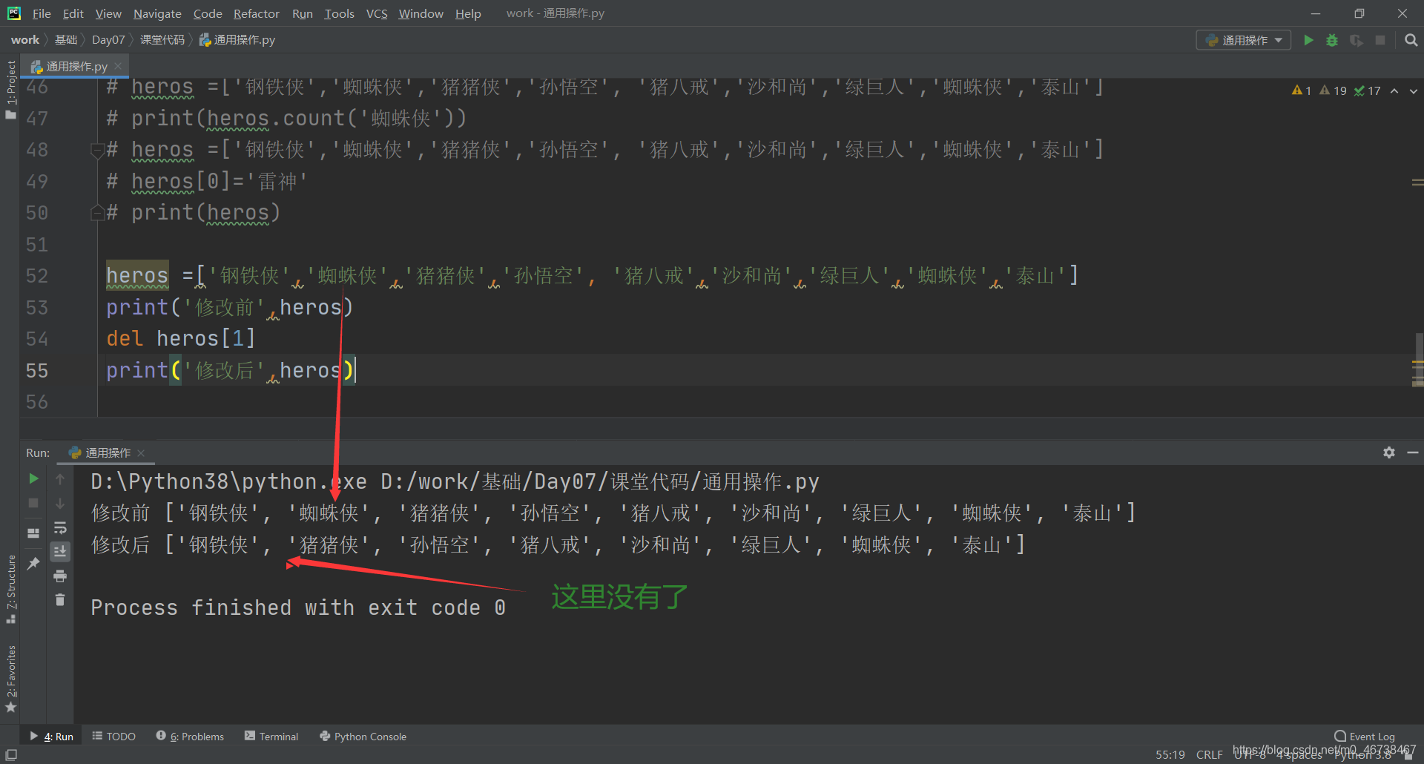
Task: Collapse the fold marker at line 48
Action: click(x=96, y=151)
